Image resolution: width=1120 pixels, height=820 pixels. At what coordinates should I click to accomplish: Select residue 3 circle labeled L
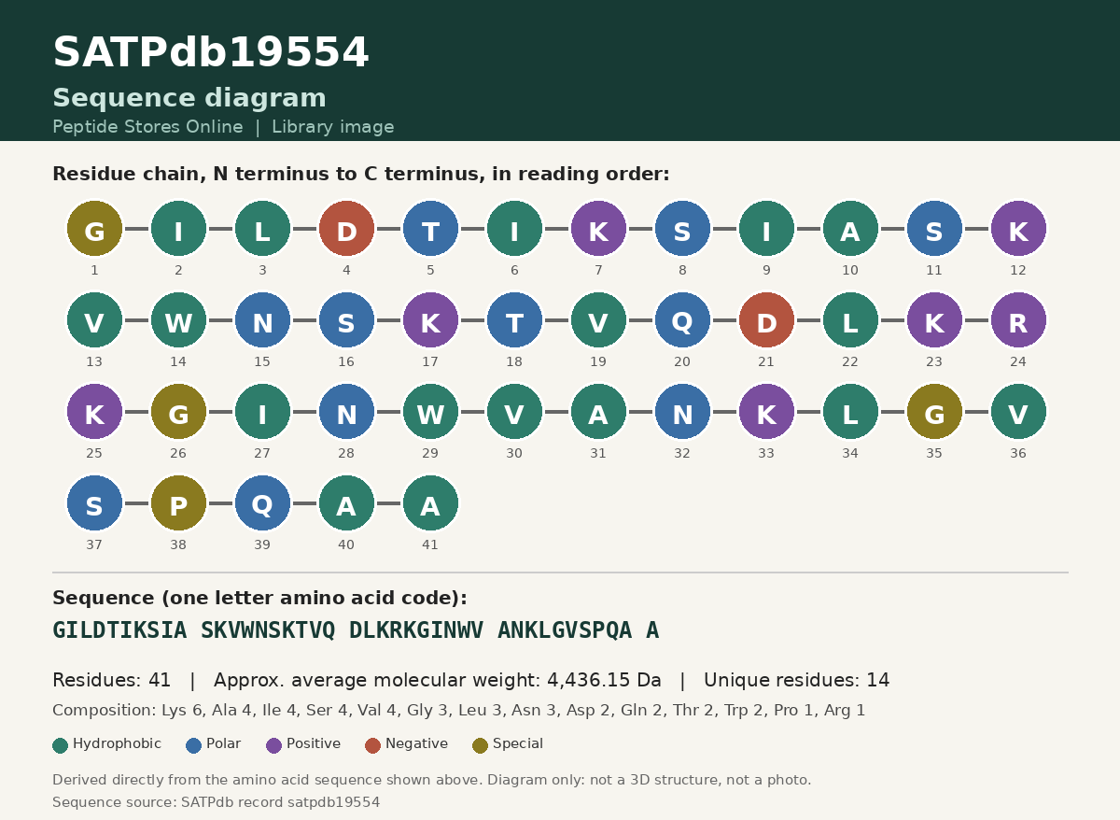tap(262, 229)
